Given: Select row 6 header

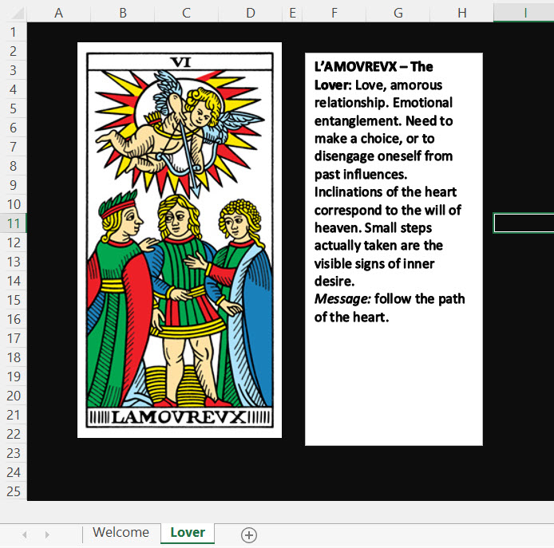Looking at the screenshot, I should 14,128.
